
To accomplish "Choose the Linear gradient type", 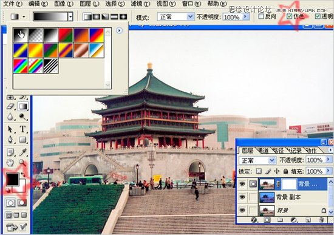I will click(87, 17).
